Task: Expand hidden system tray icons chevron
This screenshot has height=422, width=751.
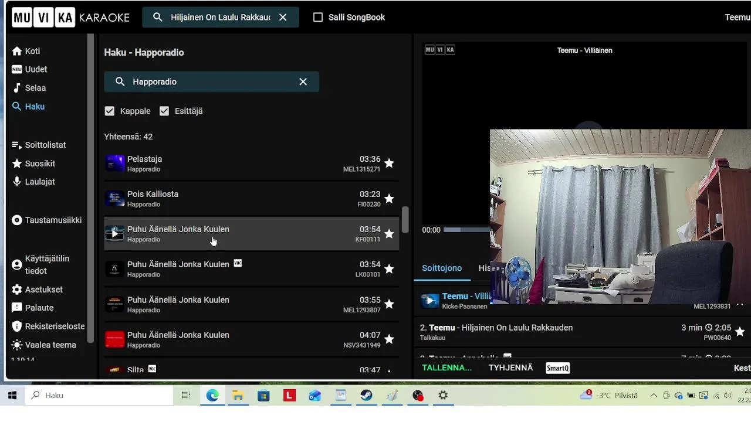Action: (x=654, y=396)
